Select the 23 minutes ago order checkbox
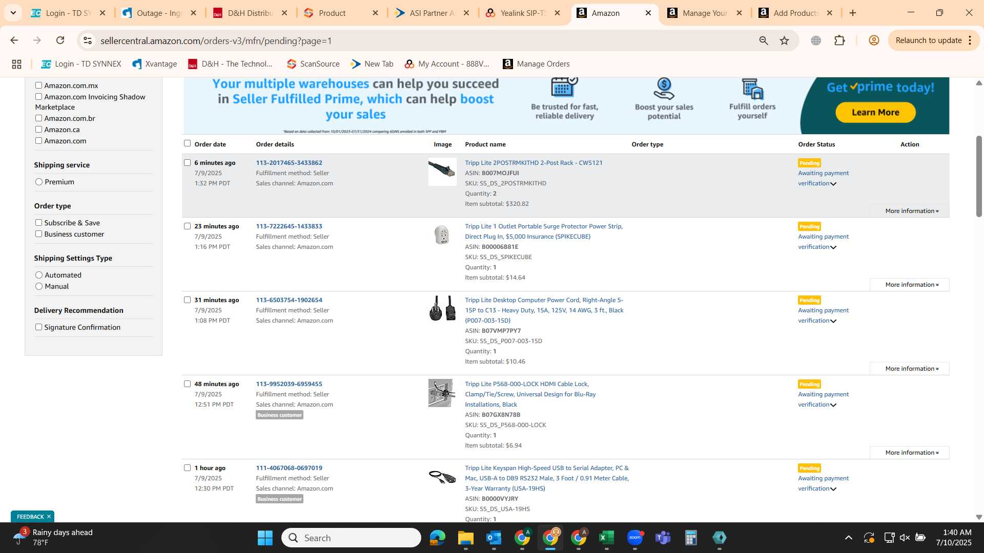The height and width of the screenshot is (553, 984). click(x=187, y=226)
